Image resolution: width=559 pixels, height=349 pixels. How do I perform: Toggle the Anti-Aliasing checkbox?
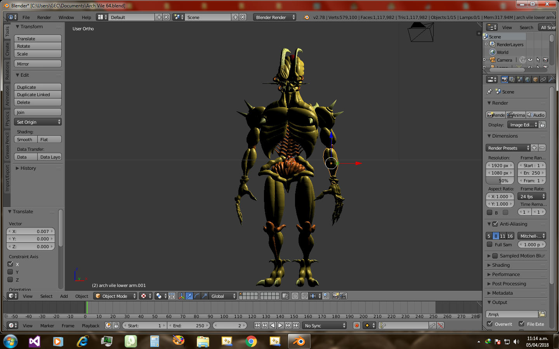495,224
